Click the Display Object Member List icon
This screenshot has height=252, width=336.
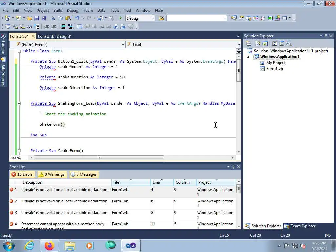point(8,26)
